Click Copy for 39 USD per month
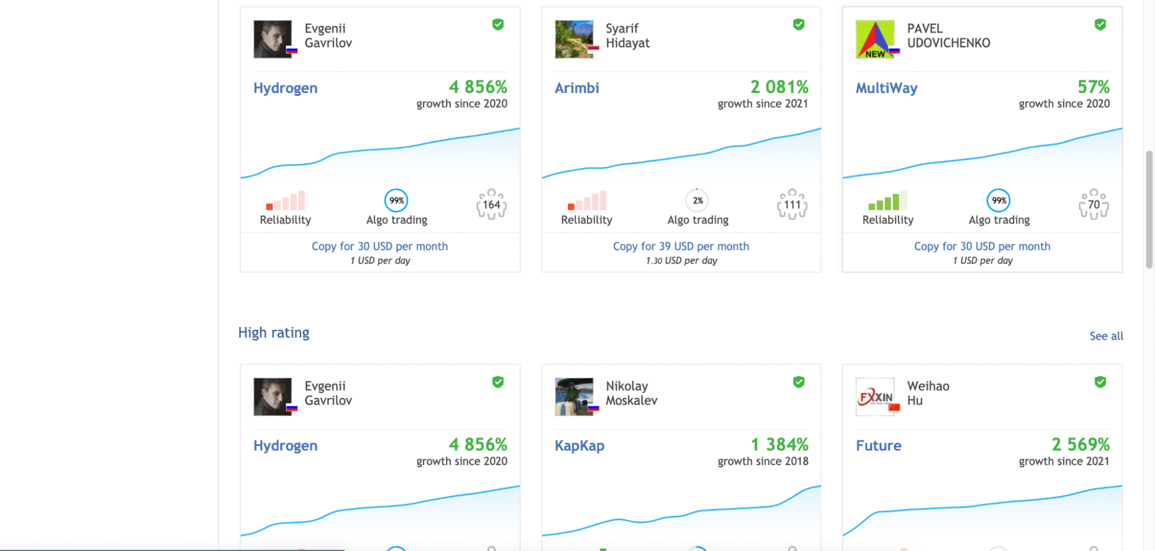 point(681,246)
